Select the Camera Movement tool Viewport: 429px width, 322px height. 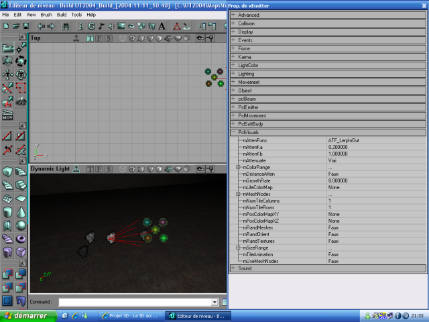7,48
